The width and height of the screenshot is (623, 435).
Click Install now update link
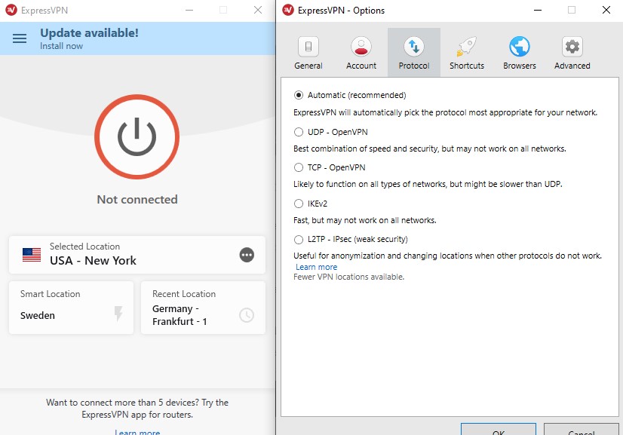pyautogui.click(x=61, y=46)
